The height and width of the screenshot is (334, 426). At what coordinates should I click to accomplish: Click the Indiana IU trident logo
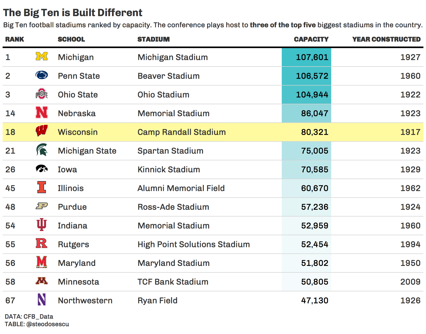click(42, 225)
